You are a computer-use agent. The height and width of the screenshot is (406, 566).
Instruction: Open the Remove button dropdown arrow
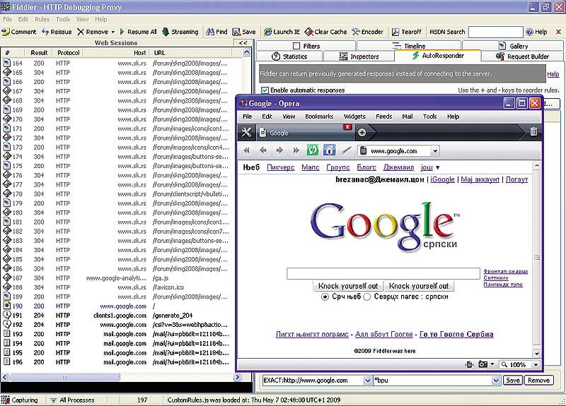pos(113,32)
